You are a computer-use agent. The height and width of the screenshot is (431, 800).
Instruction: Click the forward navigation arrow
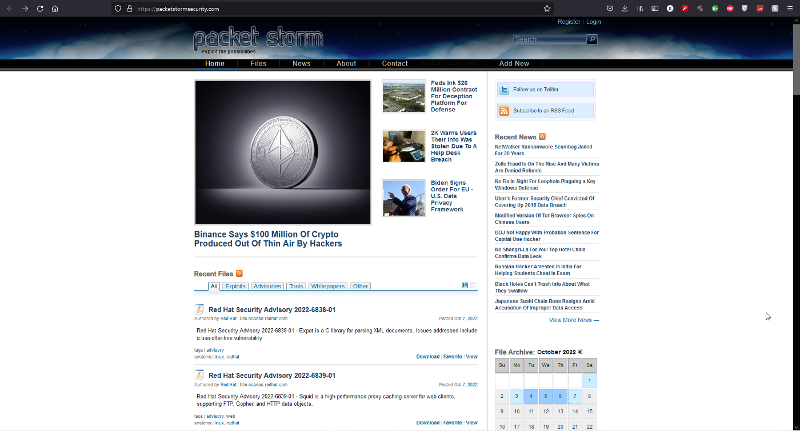pos(25,9)
